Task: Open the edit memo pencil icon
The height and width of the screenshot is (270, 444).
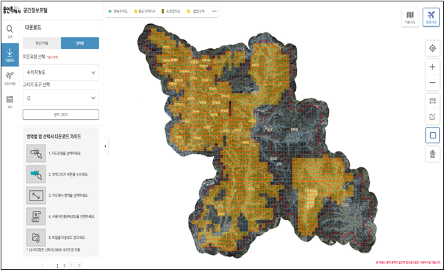Action: (432, 116)
